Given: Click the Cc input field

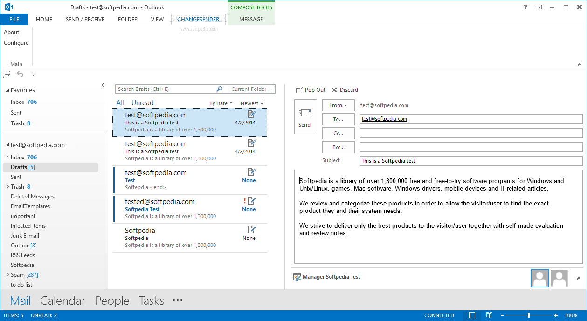Looking at the screenshot, I should coord(471,133).
